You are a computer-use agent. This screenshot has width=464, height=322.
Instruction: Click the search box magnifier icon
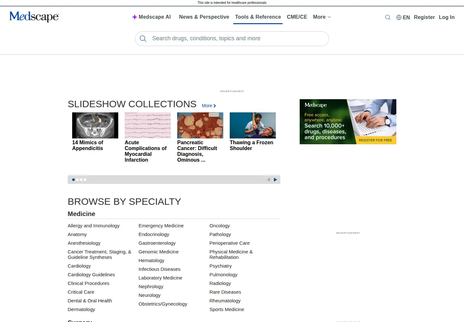click(x=143, y=39)
